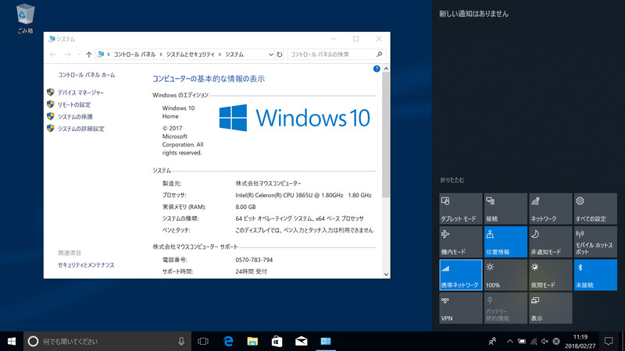625x351 pixels.
Task: Toggle Tablet mode tile
Action: (x=460, y=208)
